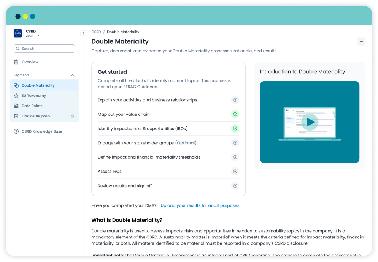Image resolution: width=378 pixels, height=262 pixels.
Task: Open the three-dot more options menu
Action: (x=361, y=41)
